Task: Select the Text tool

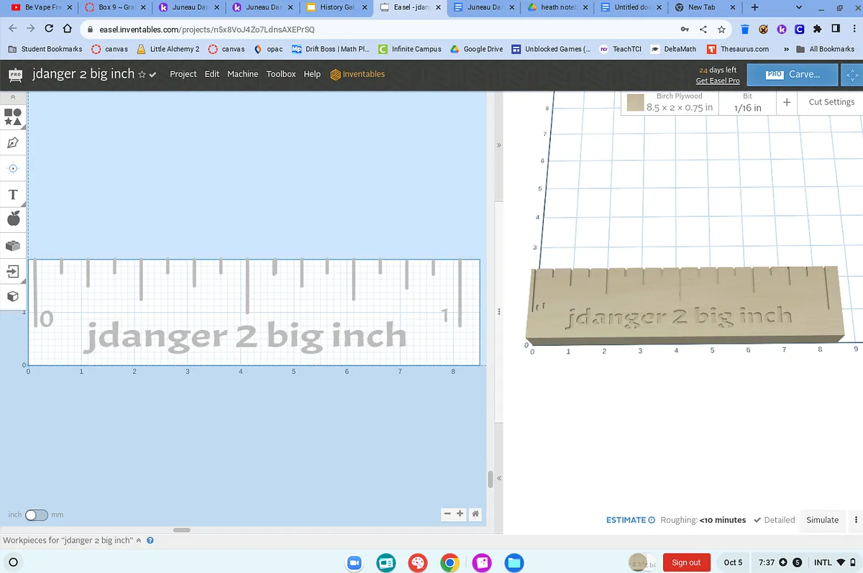Action: tap(13, 195)
